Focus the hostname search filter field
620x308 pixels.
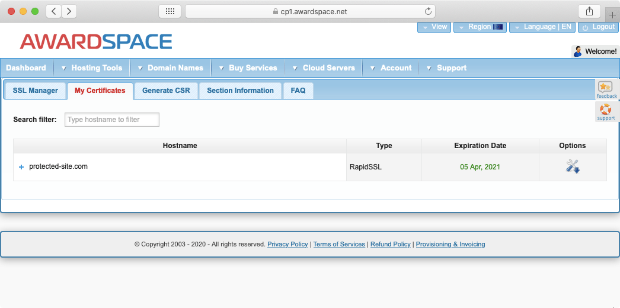pos(112,120)
